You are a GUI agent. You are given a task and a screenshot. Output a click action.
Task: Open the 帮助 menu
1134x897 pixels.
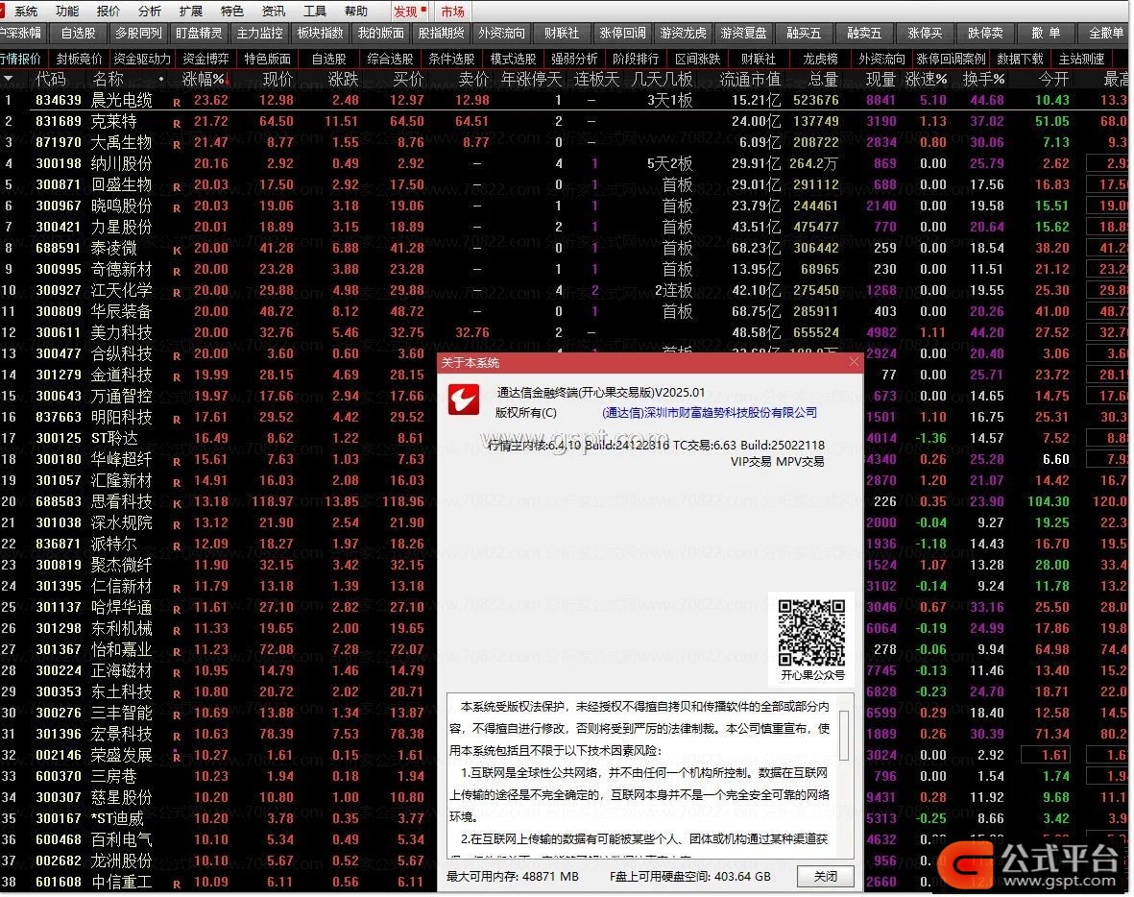(x=356, y=11)
